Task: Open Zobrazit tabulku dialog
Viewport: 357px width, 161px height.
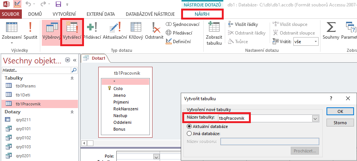Action: click(x=214, y=33)
